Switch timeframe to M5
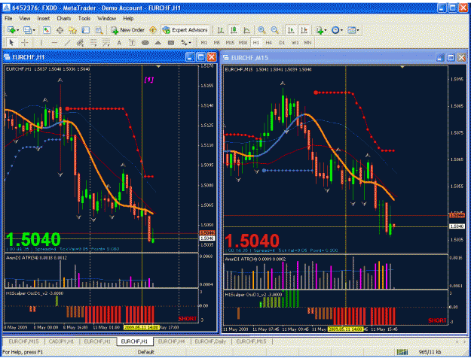The width and height of the screenshot is (471, 358). point(216,43)
